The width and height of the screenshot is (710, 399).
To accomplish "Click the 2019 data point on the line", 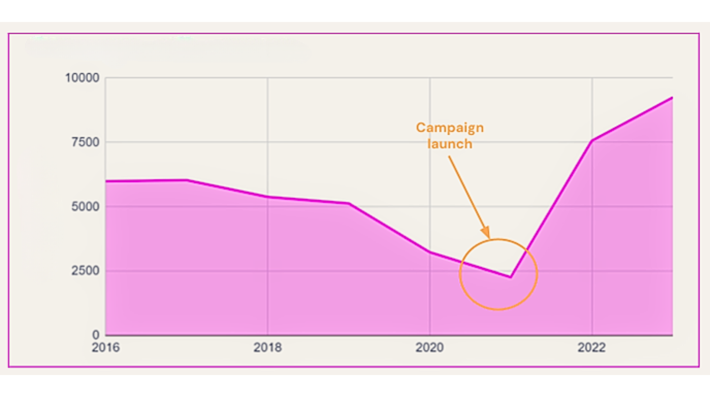I will click(x=348, y=203).
